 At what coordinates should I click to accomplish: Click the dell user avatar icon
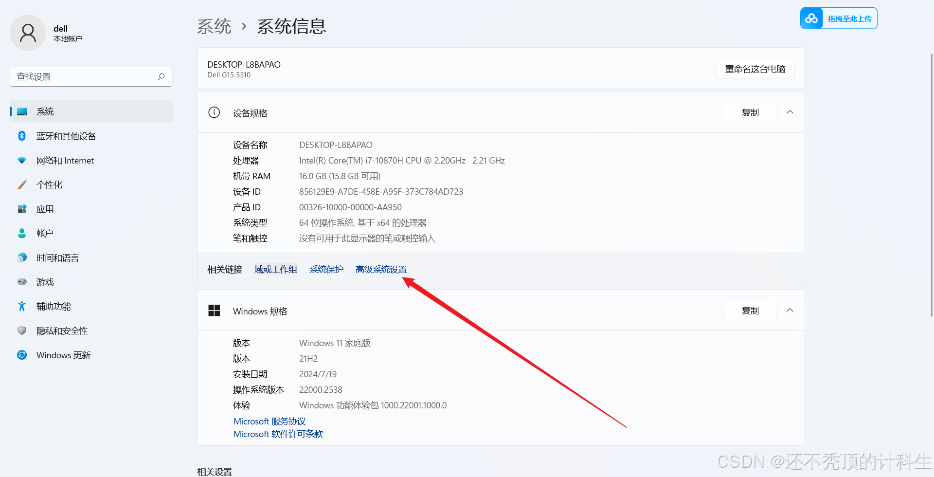tap(28, 33)
